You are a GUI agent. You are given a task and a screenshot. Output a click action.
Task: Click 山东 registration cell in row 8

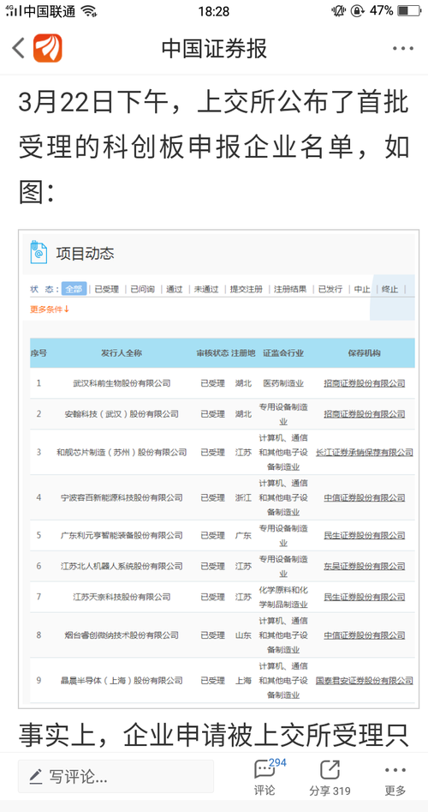(x=243, y=635)
